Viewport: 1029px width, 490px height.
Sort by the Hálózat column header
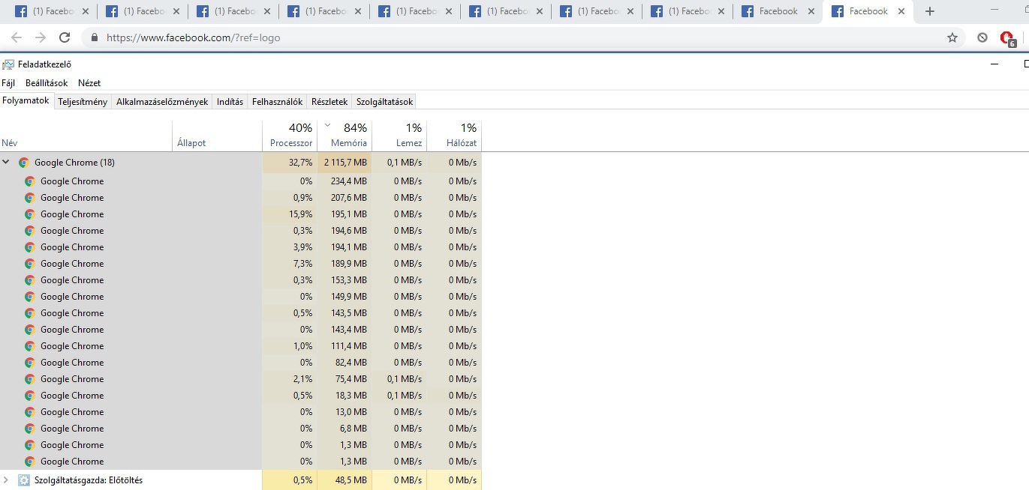pos(454,136)
